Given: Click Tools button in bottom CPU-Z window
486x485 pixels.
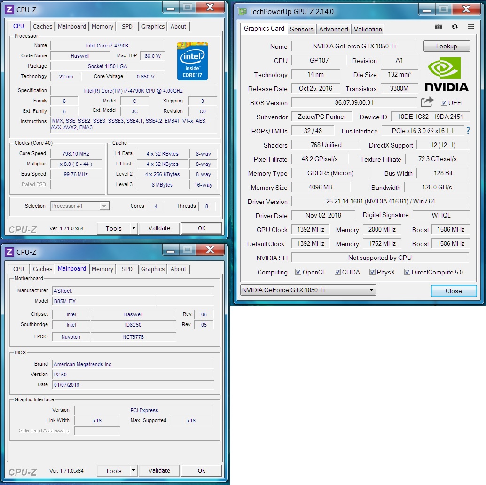Looking at the screenshot, I should click(x=113, y=470).
